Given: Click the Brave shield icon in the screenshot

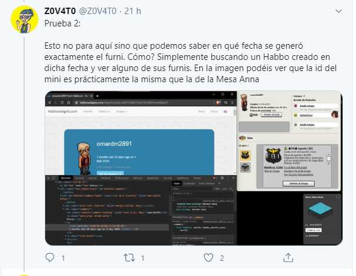Looking at the screenshot, I should [218, 103].
